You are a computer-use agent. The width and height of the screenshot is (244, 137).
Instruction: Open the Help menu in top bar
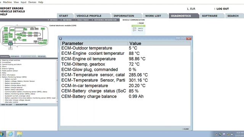41,2
